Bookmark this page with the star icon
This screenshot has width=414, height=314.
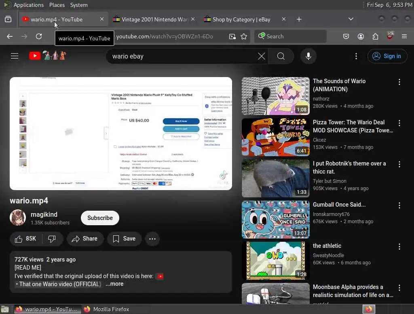click(x=244, y=36)
